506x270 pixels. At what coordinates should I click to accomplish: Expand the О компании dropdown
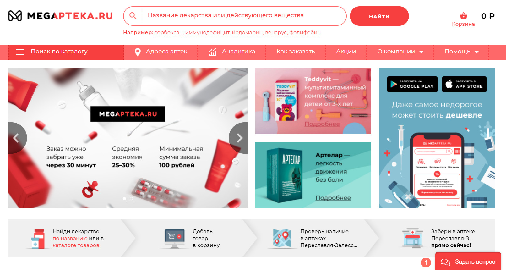[x=400, y=52]
